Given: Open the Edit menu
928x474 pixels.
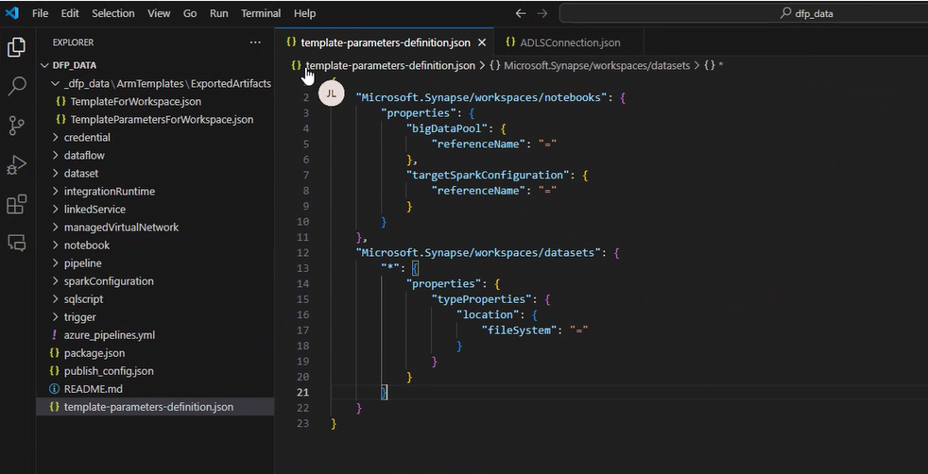Looking at the screenshot, I should (70, 13).
